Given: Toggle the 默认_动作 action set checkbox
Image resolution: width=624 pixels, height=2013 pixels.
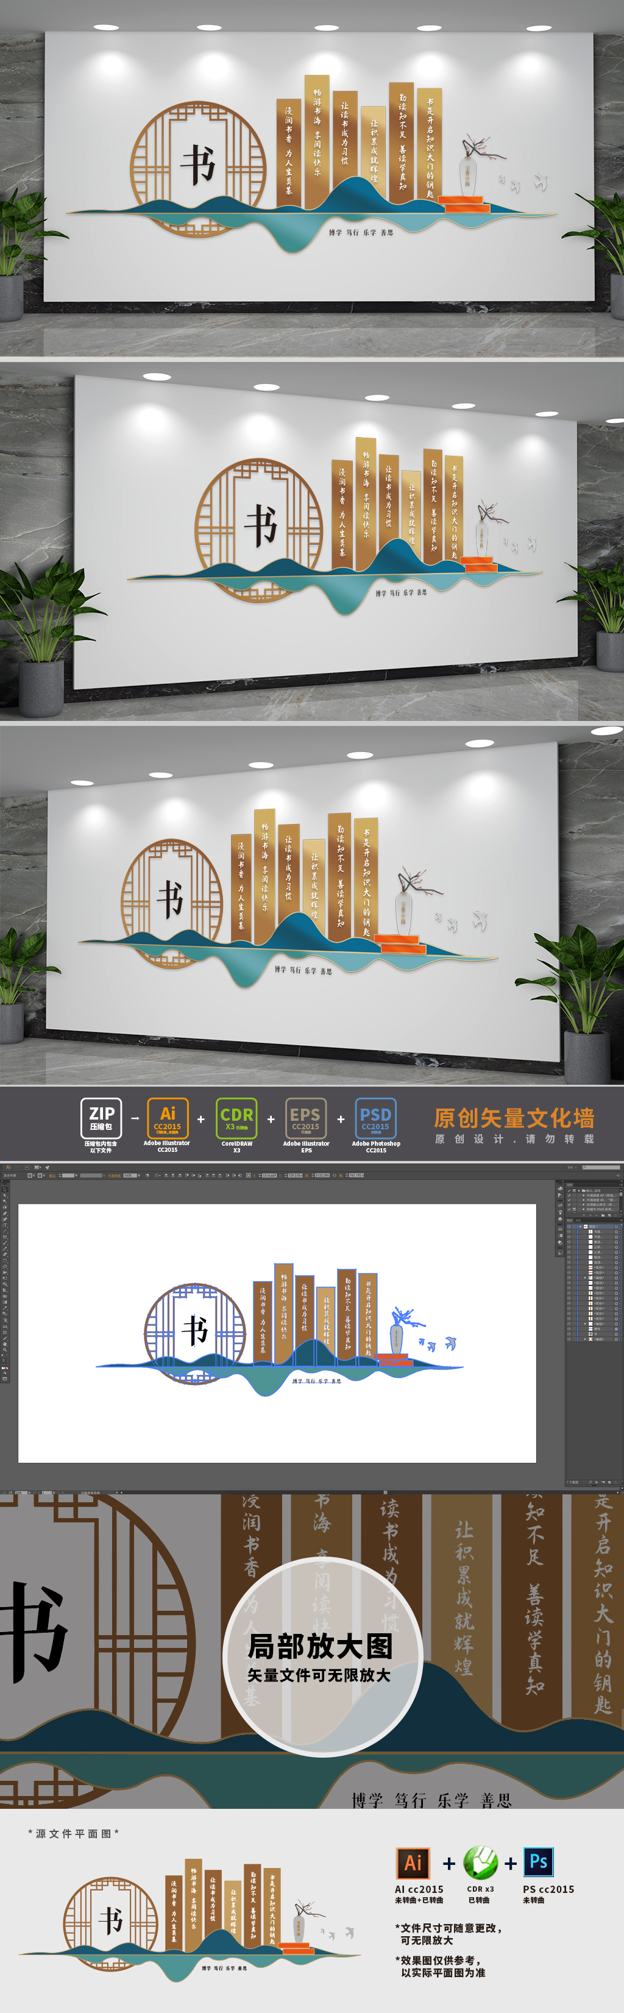Looking at the screenshot, I should pyautogui.click(x=569, y=1191).
